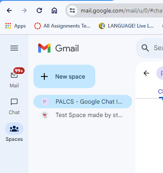Create a New space
The height and width of the screenshot is (173, 163).
coord(64,76)
